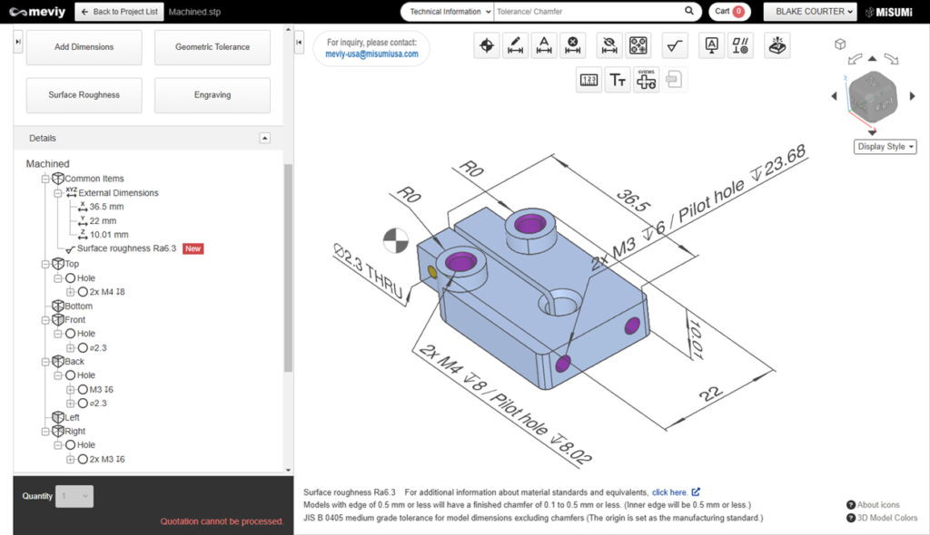Select the edit dimension pencil tool
Viewport: 930px width, 535px height.
point(516,45)
